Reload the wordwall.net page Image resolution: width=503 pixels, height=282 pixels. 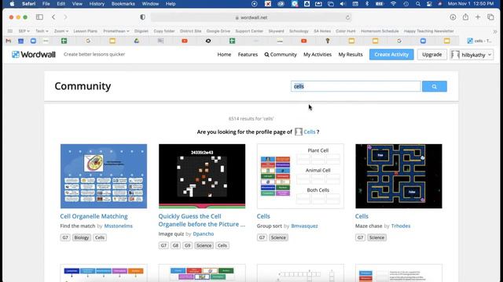347,17
